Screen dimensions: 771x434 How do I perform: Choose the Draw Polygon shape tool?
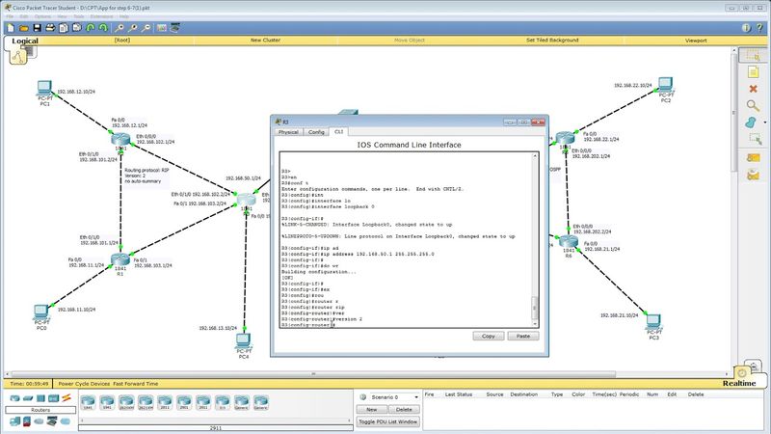tap(751, 122)
